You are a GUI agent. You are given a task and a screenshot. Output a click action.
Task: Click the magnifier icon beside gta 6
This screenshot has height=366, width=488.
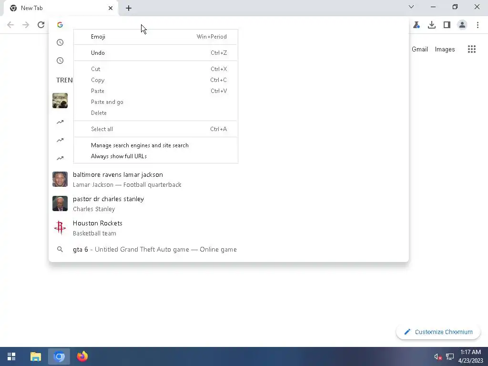tap(60, 249)
